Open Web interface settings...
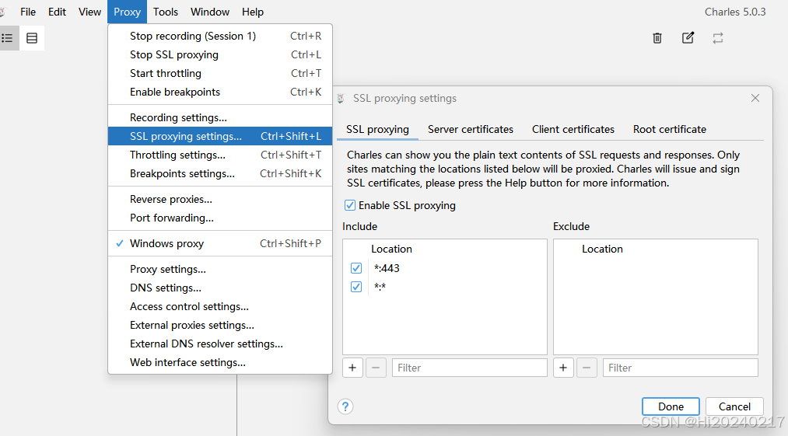Viewport: 788px width, 436px height. pyautogui.click(x=220, y=362)
